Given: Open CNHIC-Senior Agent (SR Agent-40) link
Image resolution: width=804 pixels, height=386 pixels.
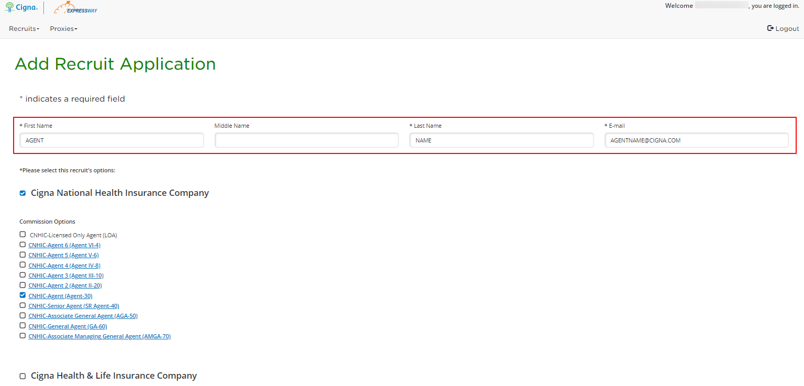Looking at the screenshot, I should [x=74, y=306].
